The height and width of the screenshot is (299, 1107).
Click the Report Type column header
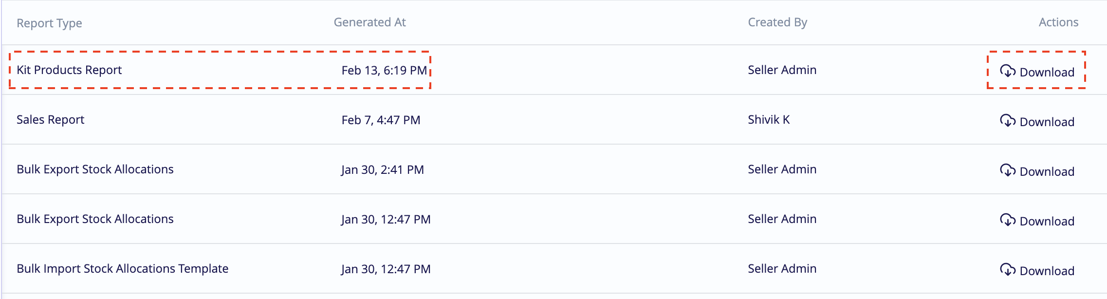pos(49,23)
